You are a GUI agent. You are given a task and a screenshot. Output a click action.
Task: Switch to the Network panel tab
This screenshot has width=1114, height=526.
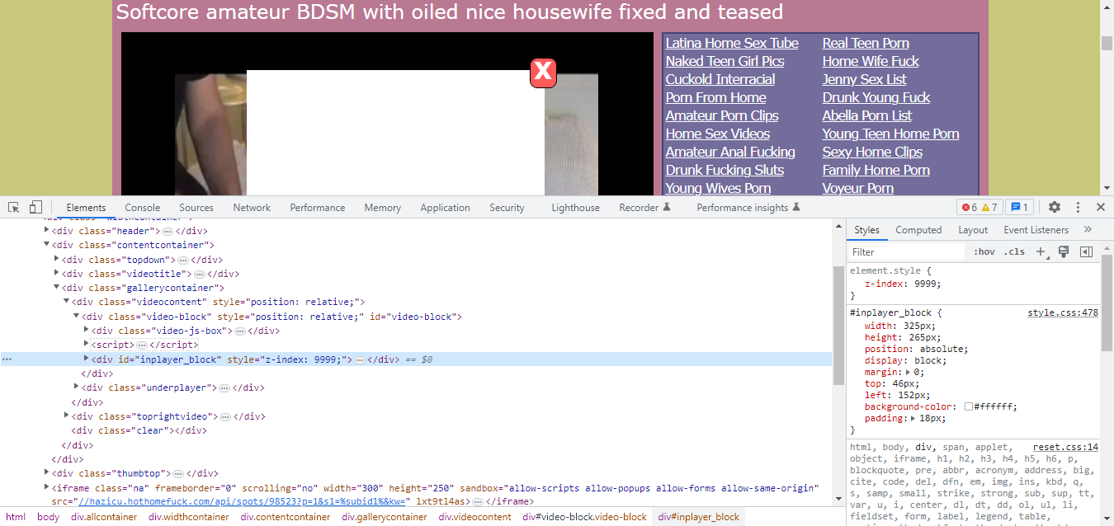[252, 207]
